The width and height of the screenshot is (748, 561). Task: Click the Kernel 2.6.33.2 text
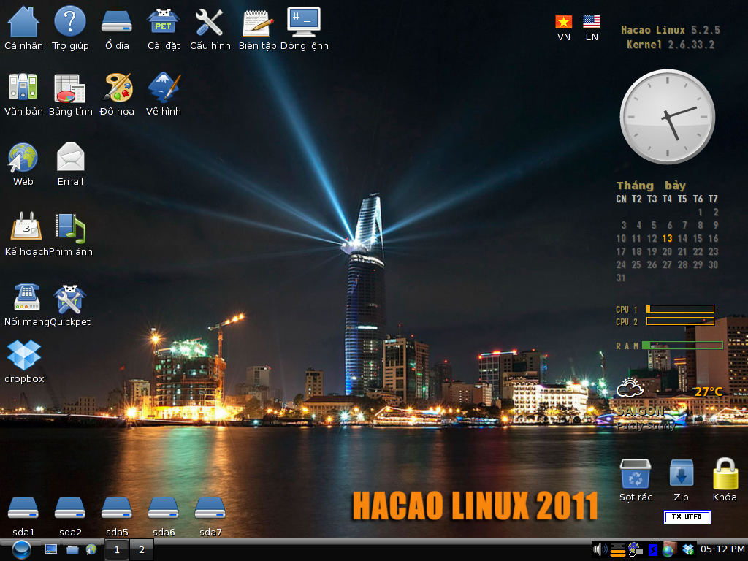pyautogui.click(x=671, y=45)
